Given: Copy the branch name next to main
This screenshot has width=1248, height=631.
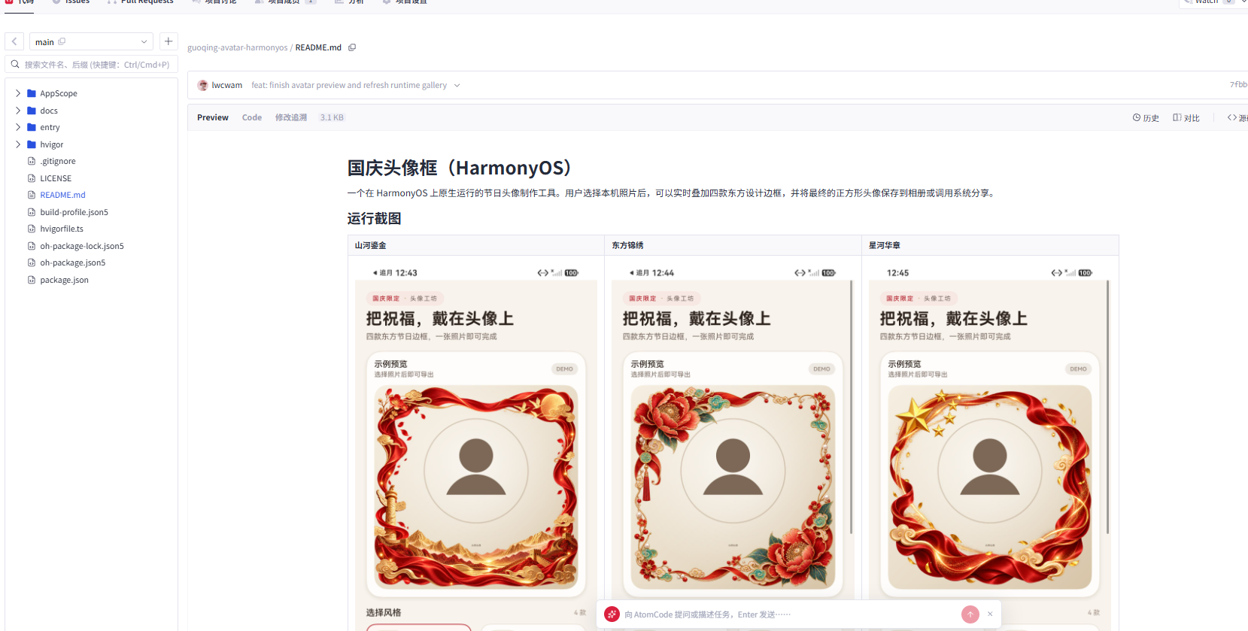Looking at the screenshot, I should pyautogui.click(x=62, y=41).
